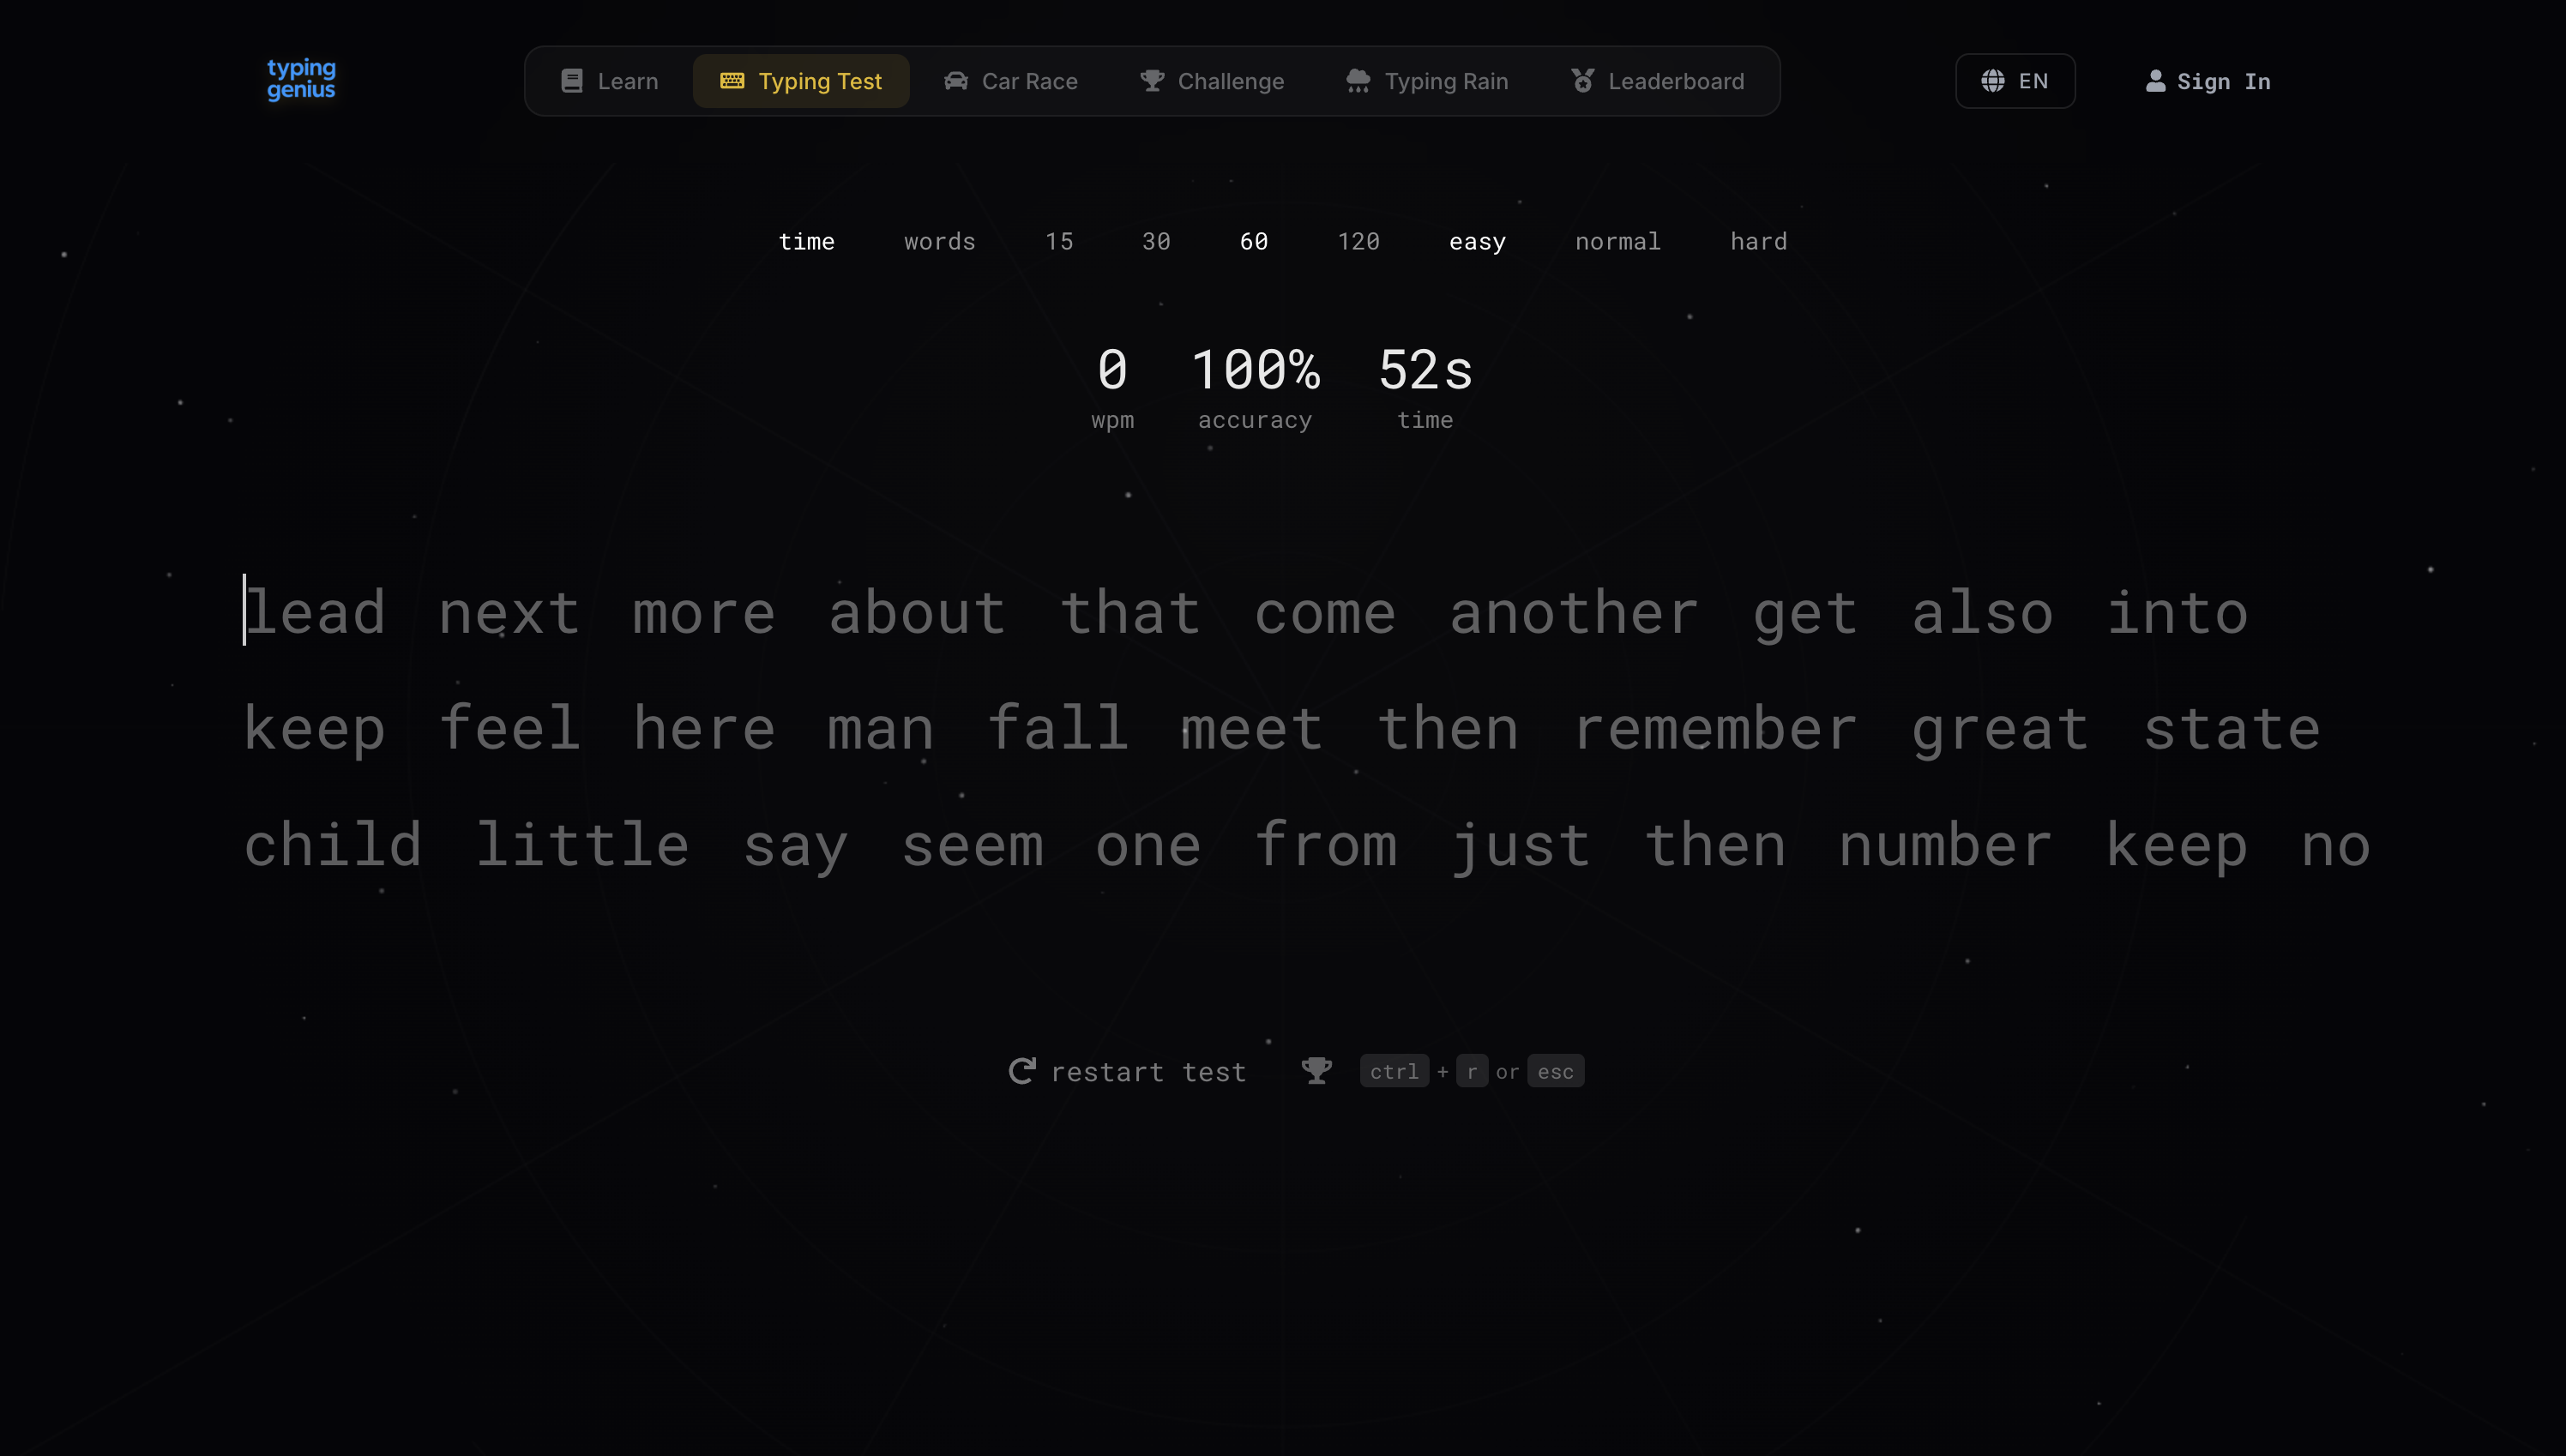The width and height of the screenshot is (2566, 1456).
Task: Open Typing Rain using the rain cloud icon
Action: [1357, 81]
